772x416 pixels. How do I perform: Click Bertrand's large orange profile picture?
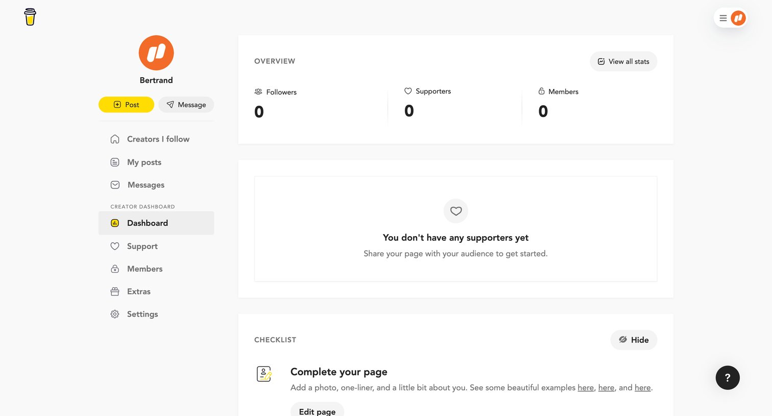pyautogui.click(x=156, y=53)
